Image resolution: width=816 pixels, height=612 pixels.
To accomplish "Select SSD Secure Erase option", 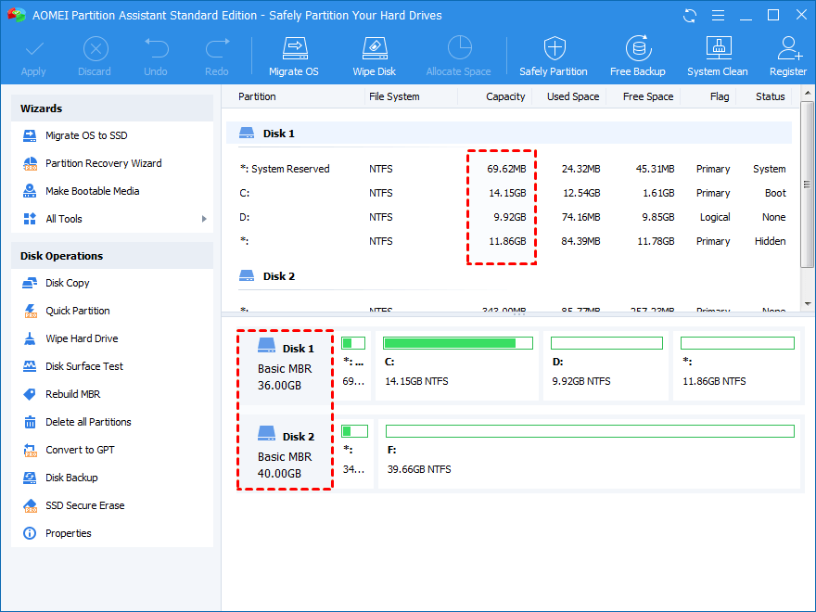I will pyautogui.click(x=84, y=505).
